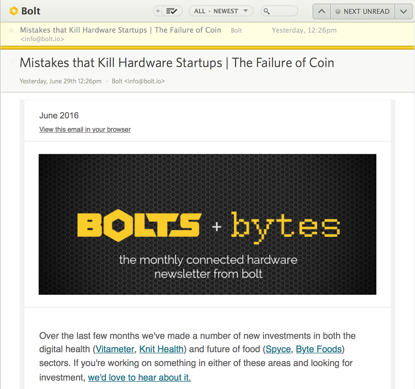Click the unread indicator dot inside NEXT UNREAD
This screenshot has height=389, width=415.
[338, 11]
